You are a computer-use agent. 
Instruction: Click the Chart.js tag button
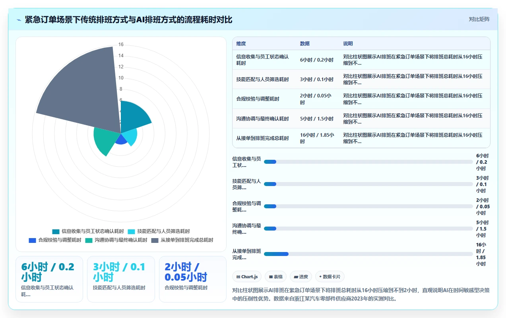click(x=247, y=277)
